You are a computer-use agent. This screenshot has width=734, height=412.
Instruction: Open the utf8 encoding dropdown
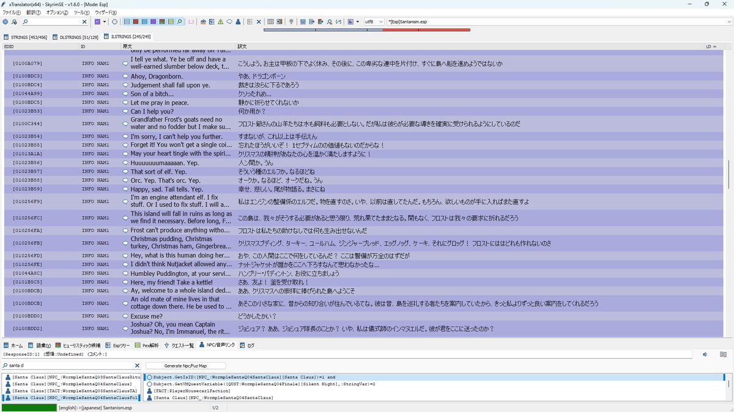point(374,21)
